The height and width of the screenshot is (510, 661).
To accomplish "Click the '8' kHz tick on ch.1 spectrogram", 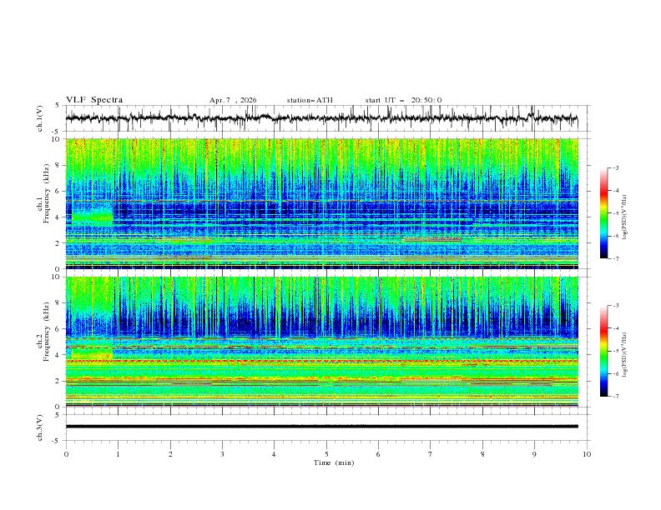I will point(59,165).
